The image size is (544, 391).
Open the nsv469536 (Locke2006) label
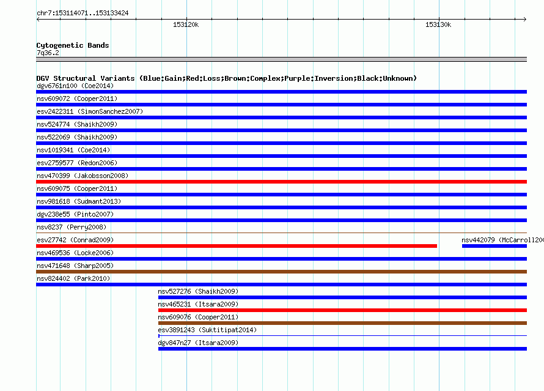[75, 253]
